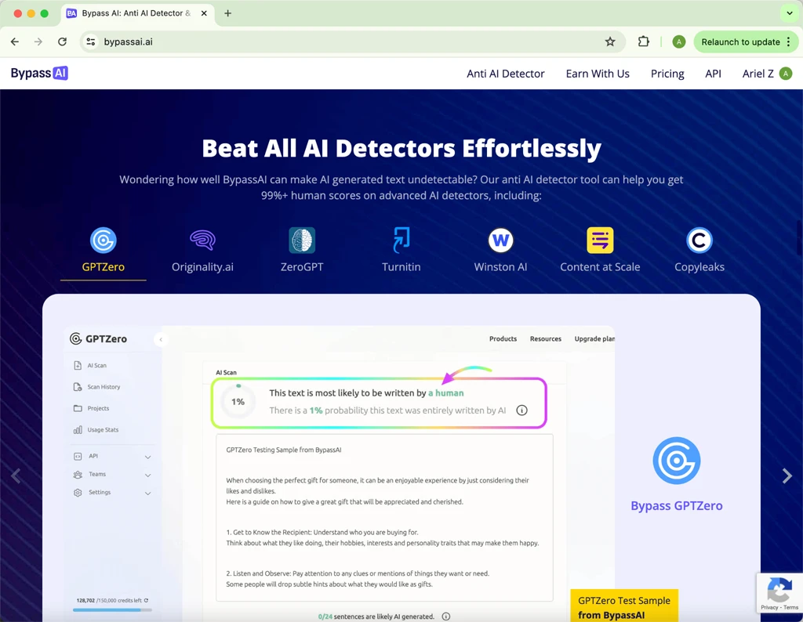Click Upgrade plan in GPTZero header
The width and height of the screenshot is (803, 622).
click(x=594, y=338)
